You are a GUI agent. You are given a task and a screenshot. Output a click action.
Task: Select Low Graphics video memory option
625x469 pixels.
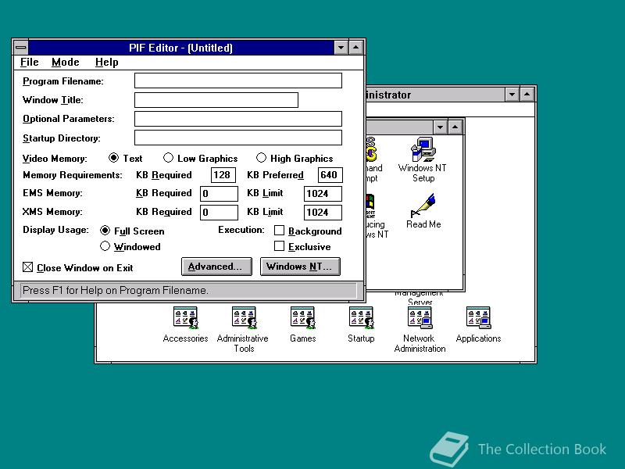pos(168,158)
